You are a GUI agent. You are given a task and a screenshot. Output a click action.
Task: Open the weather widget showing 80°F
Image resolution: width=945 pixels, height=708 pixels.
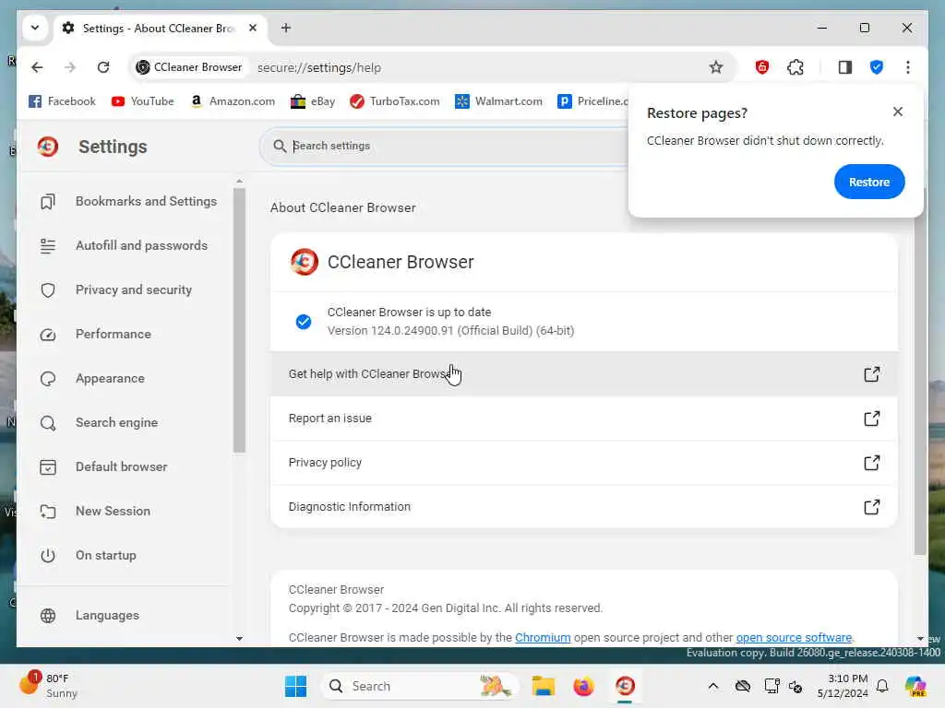(50, 686)
